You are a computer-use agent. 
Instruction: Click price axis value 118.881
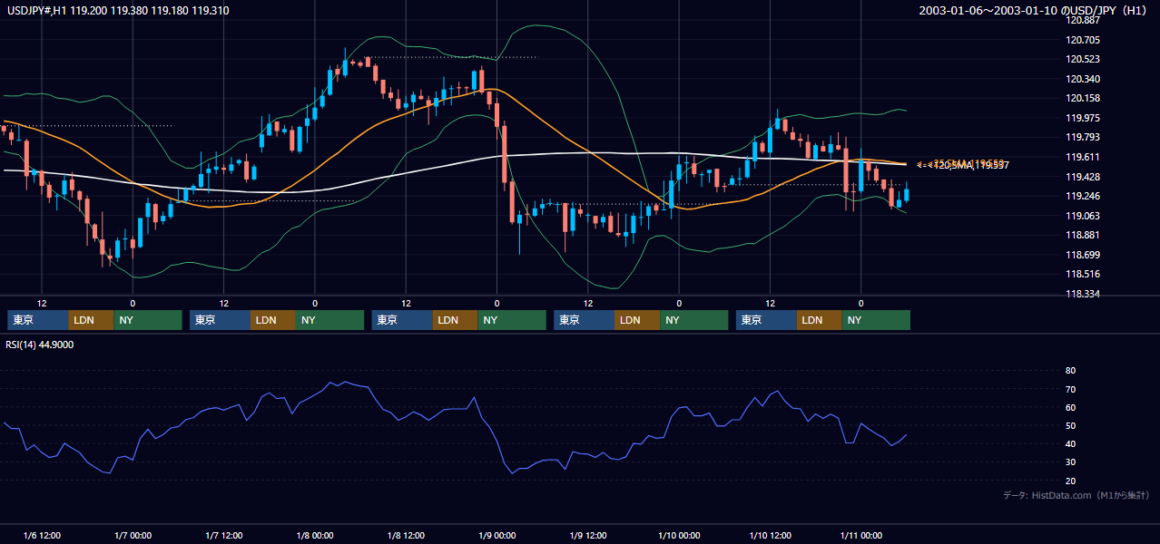pos(1084,235)
